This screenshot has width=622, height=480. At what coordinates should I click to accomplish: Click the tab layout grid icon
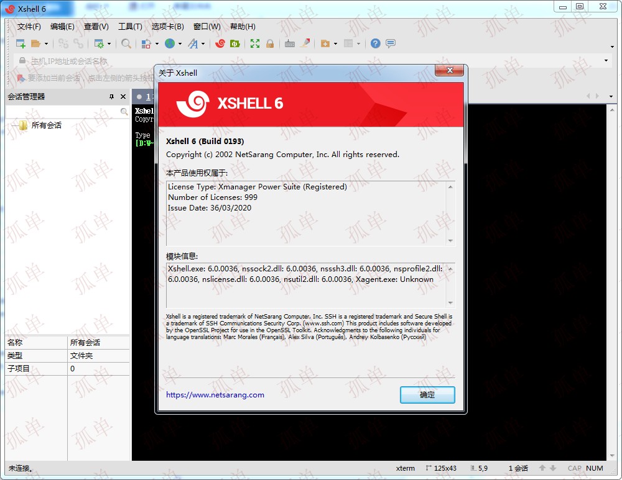[348, 43]
